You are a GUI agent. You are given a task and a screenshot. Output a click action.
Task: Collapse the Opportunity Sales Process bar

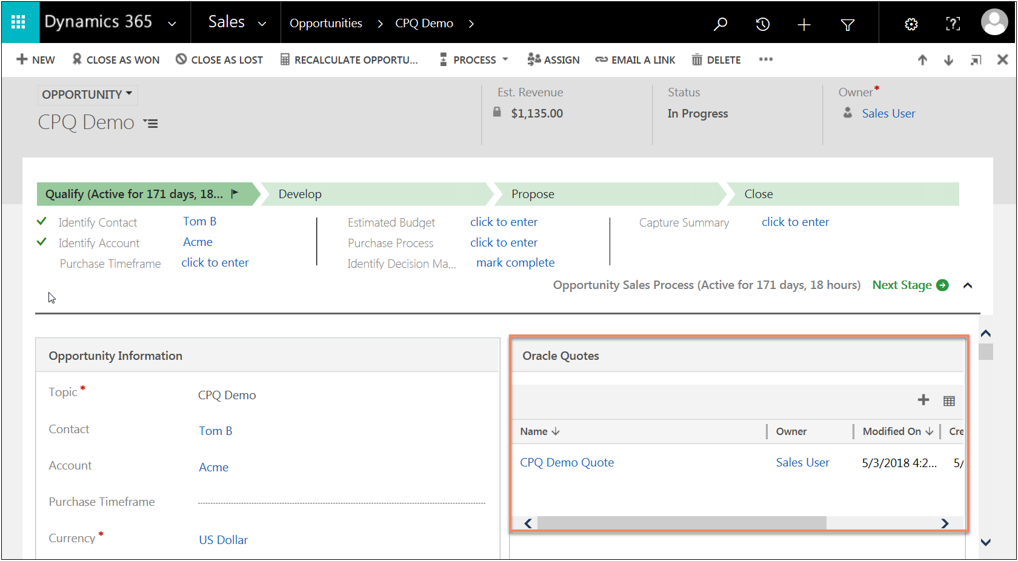tap(968, 285)
